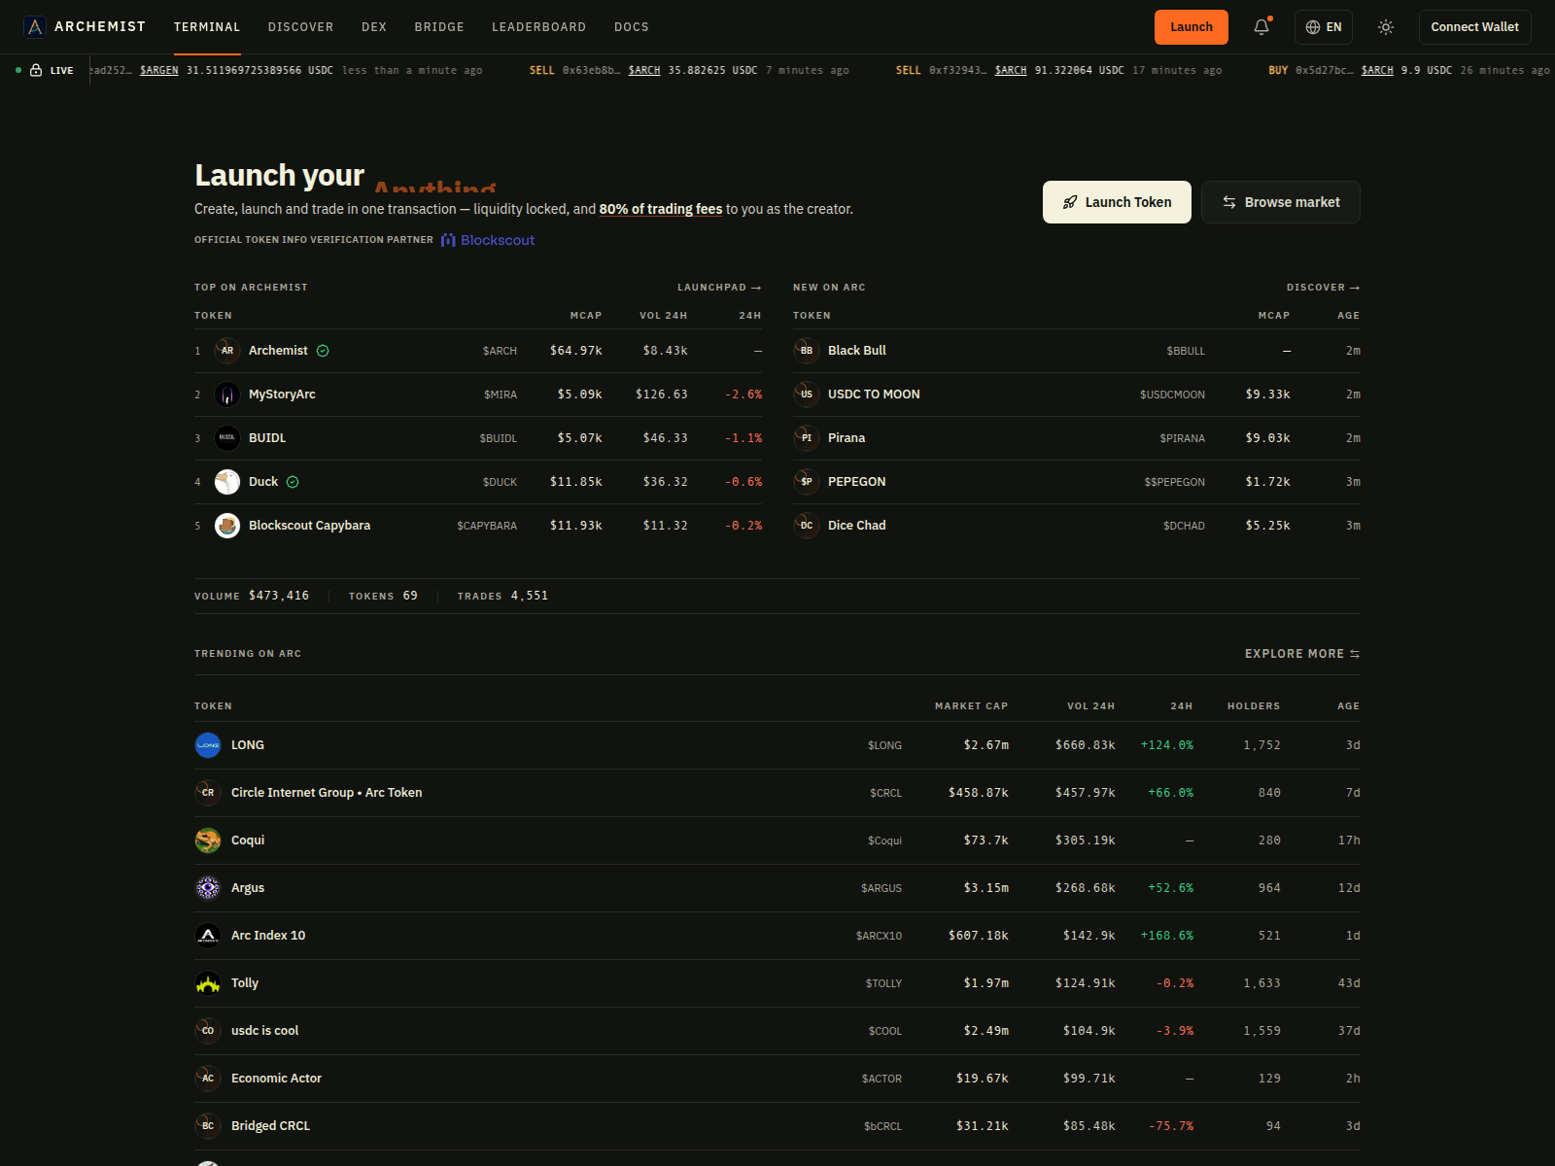1555x1166 pixels.
Task: Click Archemist verified checkmark badge
Action: point(323,351)
